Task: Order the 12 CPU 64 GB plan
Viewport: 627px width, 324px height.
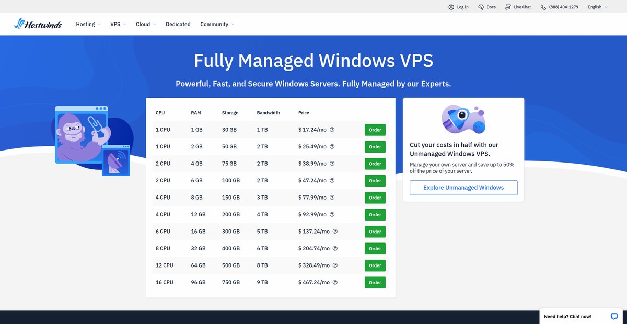Action: [375, 265]
